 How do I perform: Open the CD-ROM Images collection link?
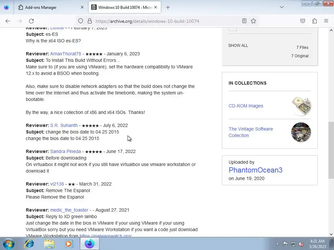(246, 106)
